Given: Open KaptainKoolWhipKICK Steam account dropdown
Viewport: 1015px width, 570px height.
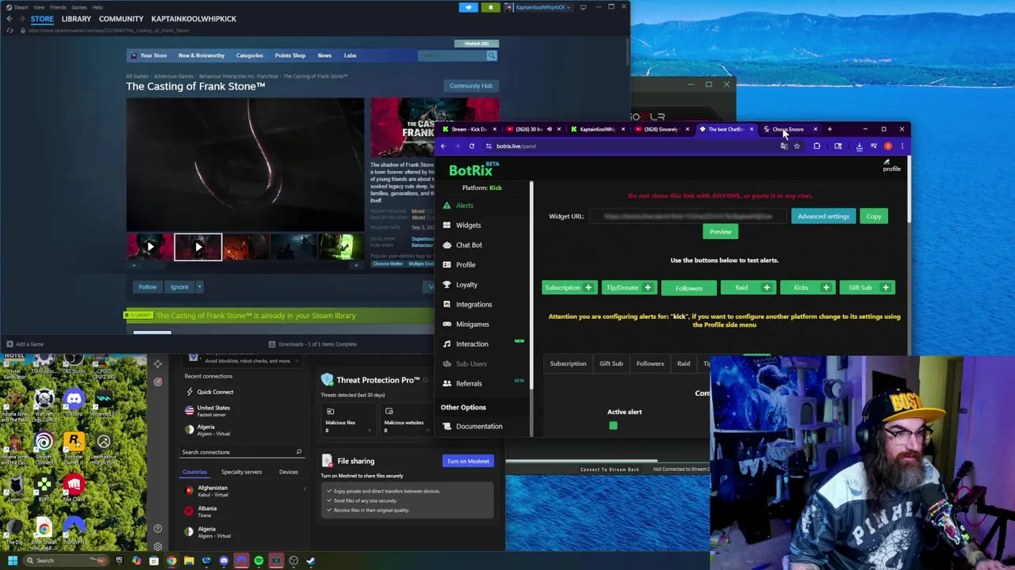Looking at the screenshot, I should 538,7.
